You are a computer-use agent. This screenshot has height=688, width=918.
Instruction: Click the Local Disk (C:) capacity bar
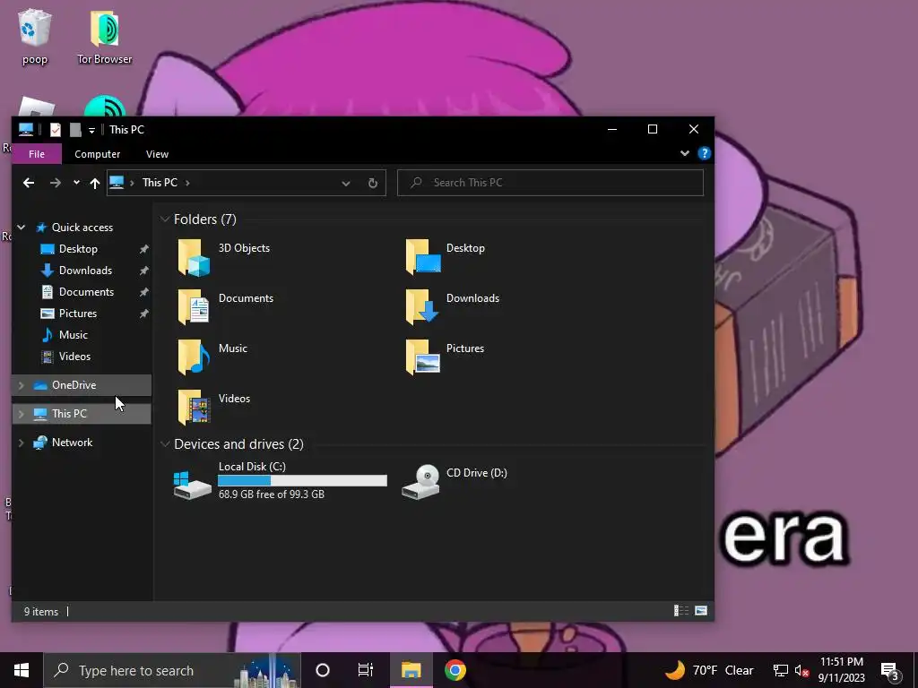click(302, 480)
